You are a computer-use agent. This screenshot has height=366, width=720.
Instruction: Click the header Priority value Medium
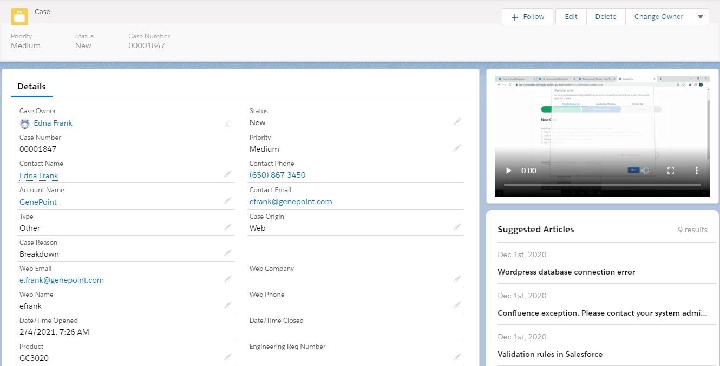(25, 45)
